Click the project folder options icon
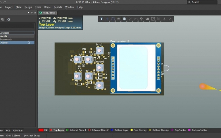 pyautogui.click(x=2, y=19)
